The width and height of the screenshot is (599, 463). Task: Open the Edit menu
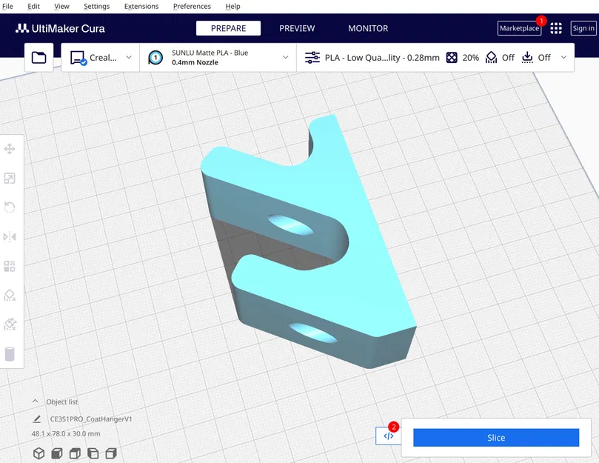point(33,6)
